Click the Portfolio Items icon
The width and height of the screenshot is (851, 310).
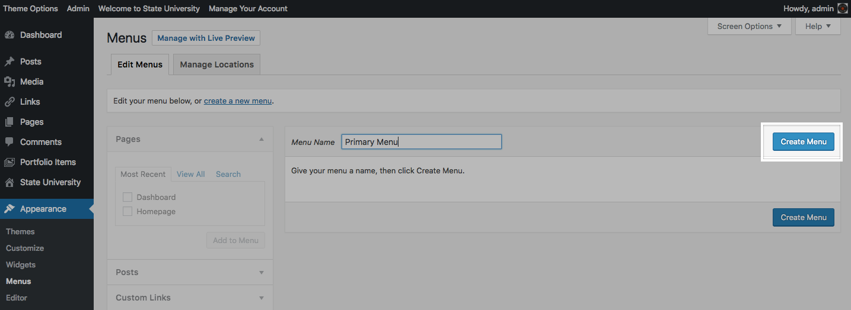point(9,162)
